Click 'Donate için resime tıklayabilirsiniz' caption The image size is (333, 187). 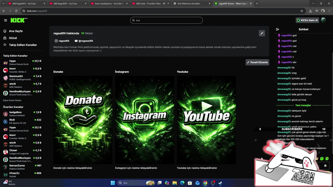(x=73, y=168)
